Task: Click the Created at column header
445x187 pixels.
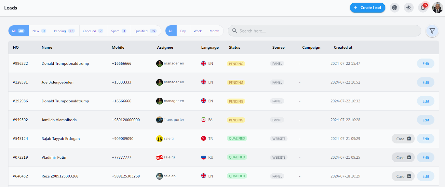Action: tap(343, 48)
